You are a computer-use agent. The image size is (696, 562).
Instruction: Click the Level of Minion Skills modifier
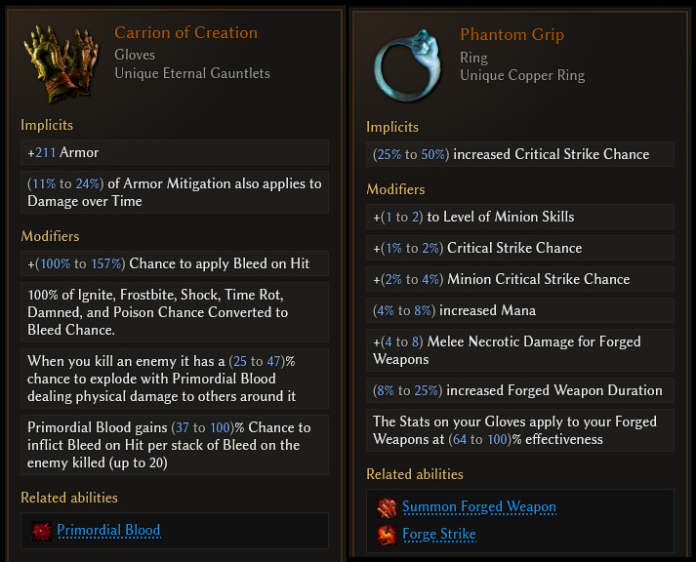520,217
